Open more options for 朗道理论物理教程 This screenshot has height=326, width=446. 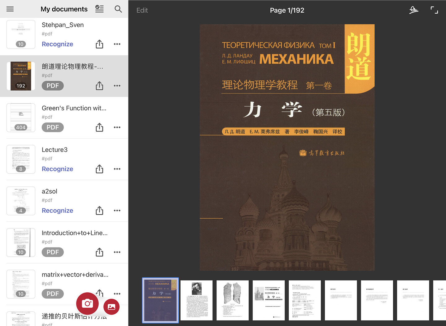(117, 86)
